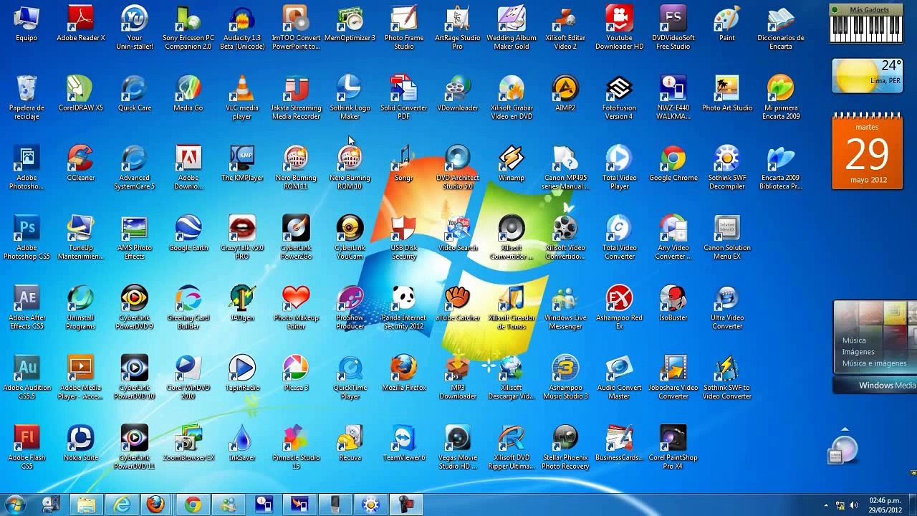Open Pinnacle Studio 15 shortcut

[296, 447]
